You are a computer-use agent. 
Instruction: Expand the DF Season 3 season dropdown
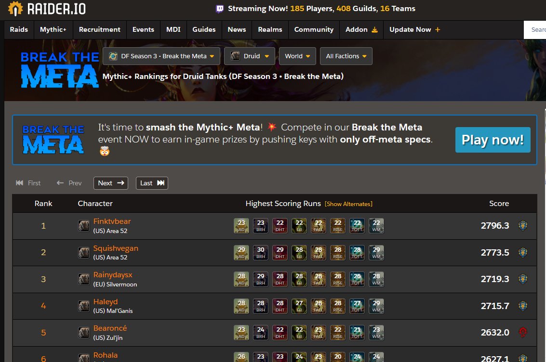tap(161, 56)
